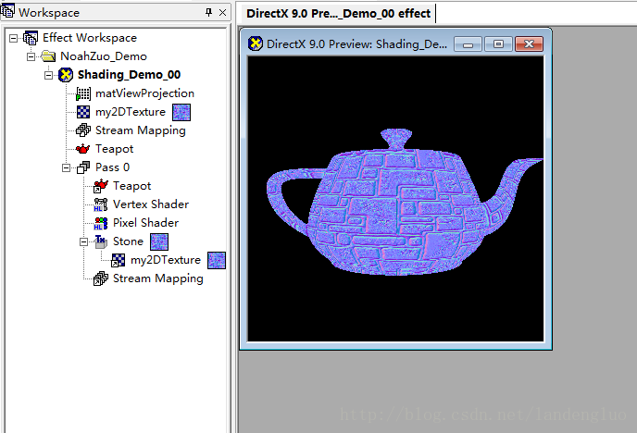Screen dimensions: 637x433
Task: Click the Stone texture object icon
Action: coord(101,241)
